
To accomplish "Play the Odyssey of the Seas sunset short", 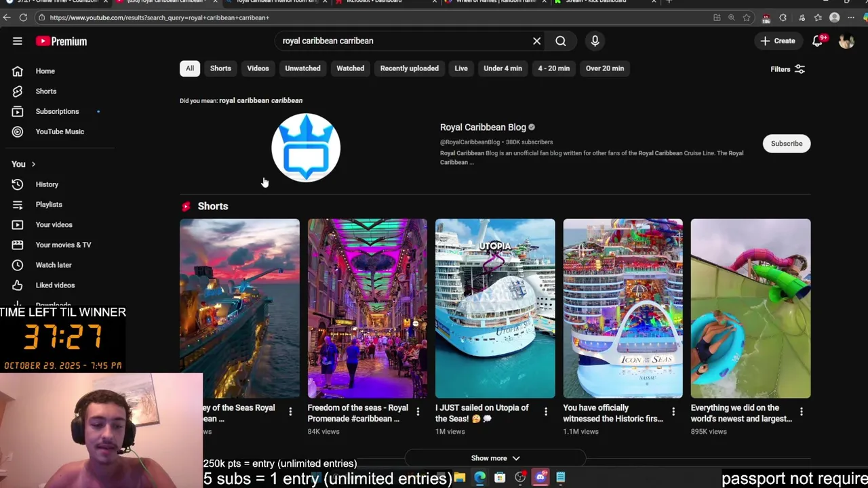I will click(x=239, y=308).
